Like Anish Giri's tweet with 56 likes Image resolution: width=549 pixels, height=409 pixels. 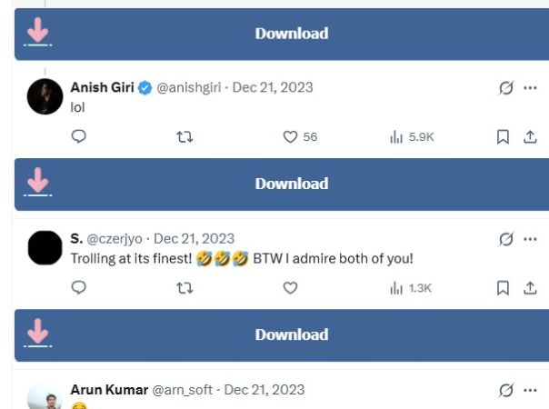click(290, 136)
